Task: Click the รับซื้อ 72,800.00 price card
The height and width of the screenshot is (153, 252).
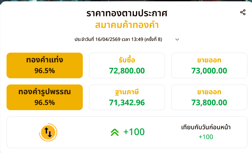Action: pyautogui.click(x=127, y=65)
